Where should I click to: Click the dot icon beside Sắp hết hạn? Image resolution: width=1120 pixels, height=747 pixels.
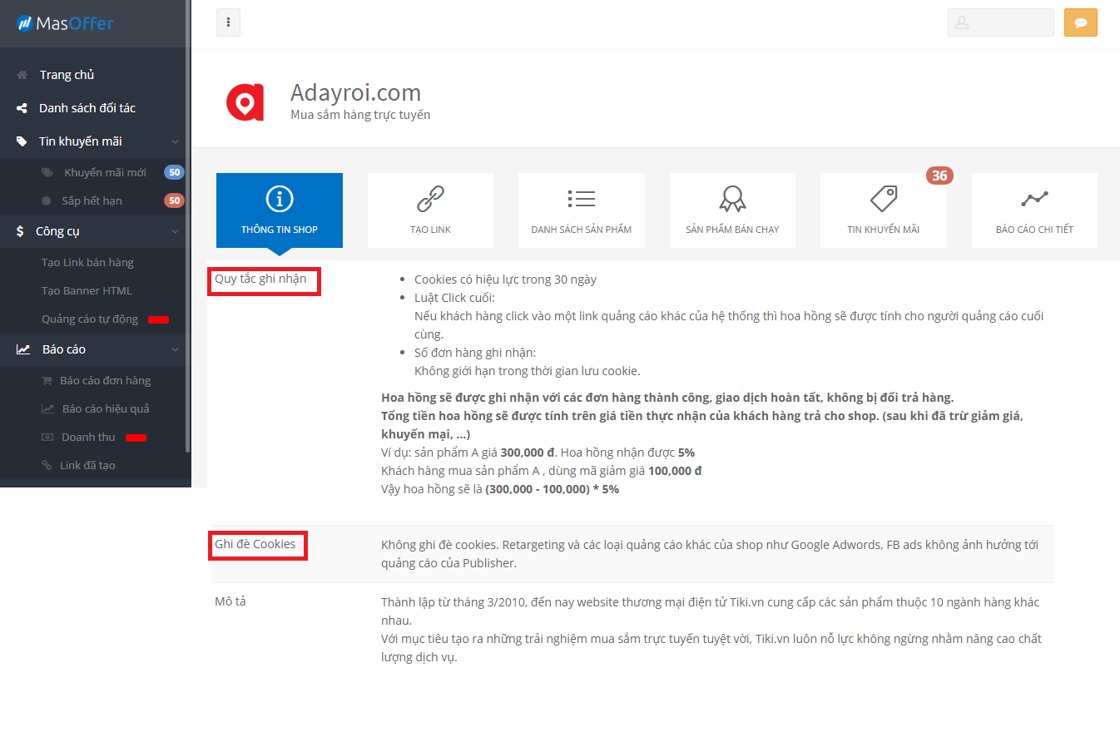pos(45,200)
